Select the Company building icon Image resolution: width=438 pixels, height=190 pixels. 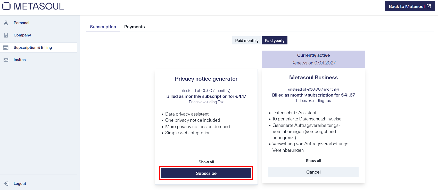click(6, 35)
